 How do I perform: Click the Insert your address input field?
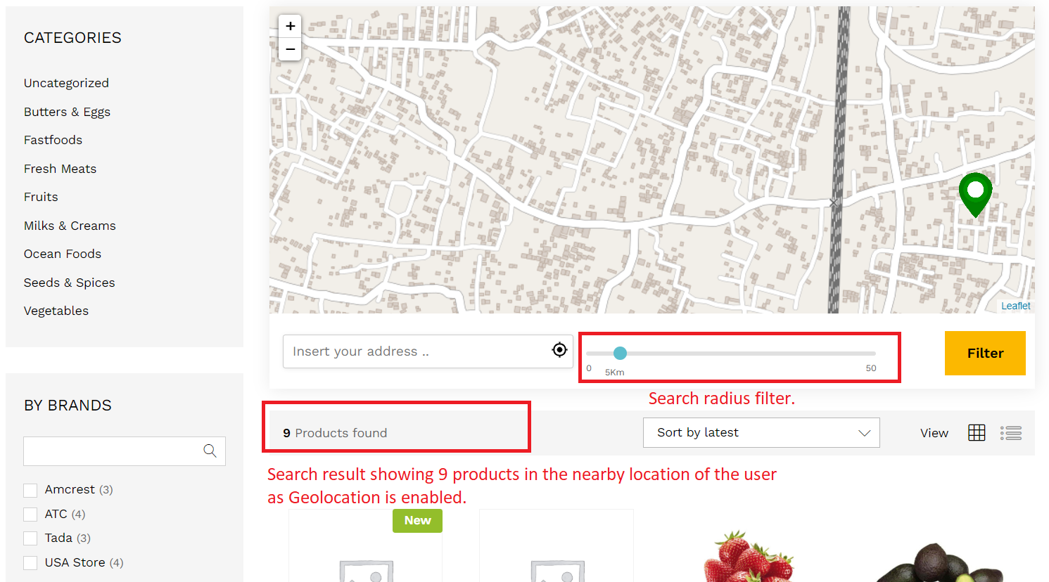pyautogui.click(x=408, y=350)
